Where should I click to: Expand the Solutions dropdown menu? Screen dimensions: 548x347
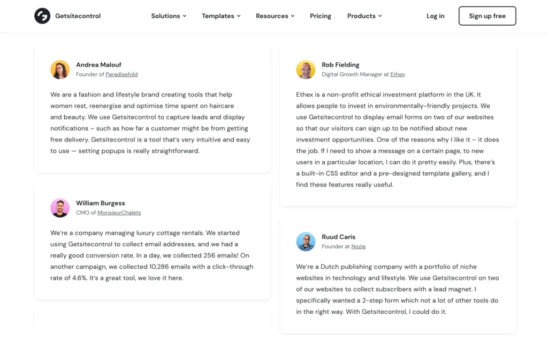(169, 16)
